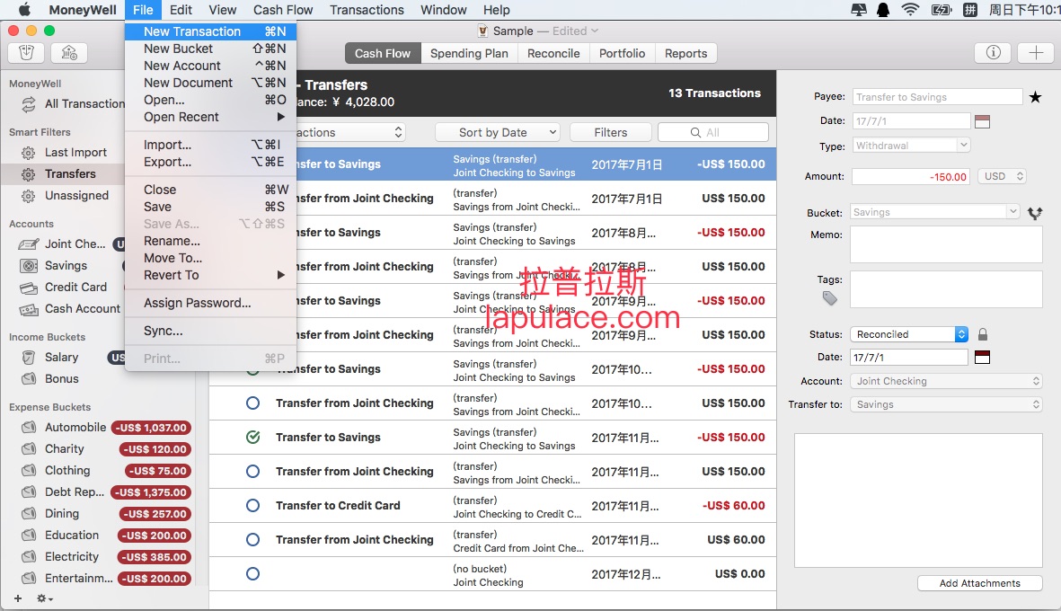Open the Type Withdrawal dropdown
Viewport: 1061px width, 611px height.
point(911,146)
